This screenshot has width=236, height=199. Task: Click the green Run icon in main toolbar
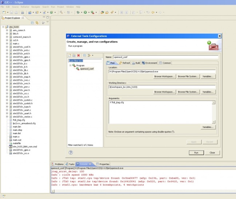(85, 12)
